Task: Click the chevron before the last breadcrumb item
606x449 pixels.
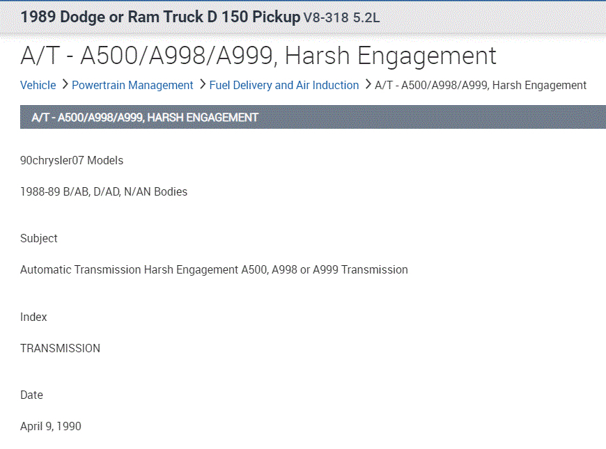Action: click(x=368, y=85)
